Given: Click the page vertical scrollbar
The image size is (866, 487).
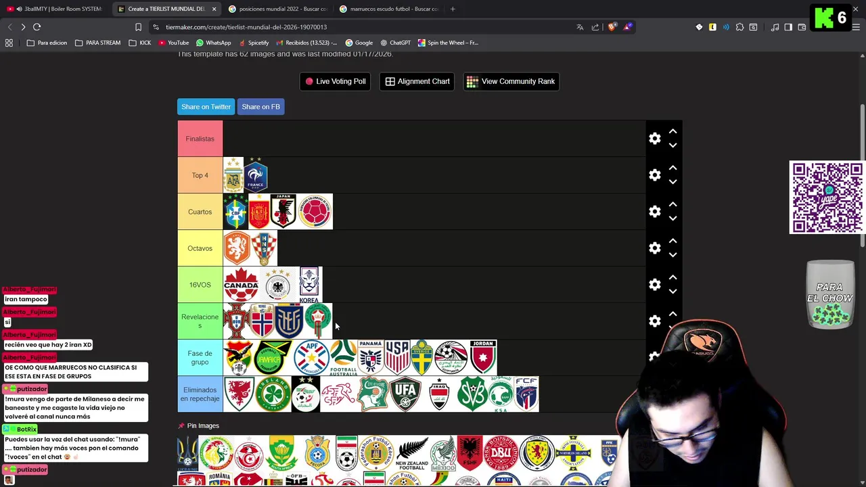Looking at the screenshot, I should [x=862, y=176].
